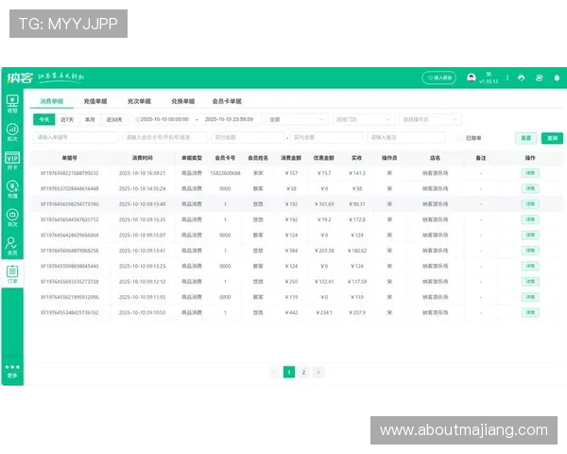Switch to the 充值单据 tab
This screenshot has width=567, height=454.
pos(95,100)
